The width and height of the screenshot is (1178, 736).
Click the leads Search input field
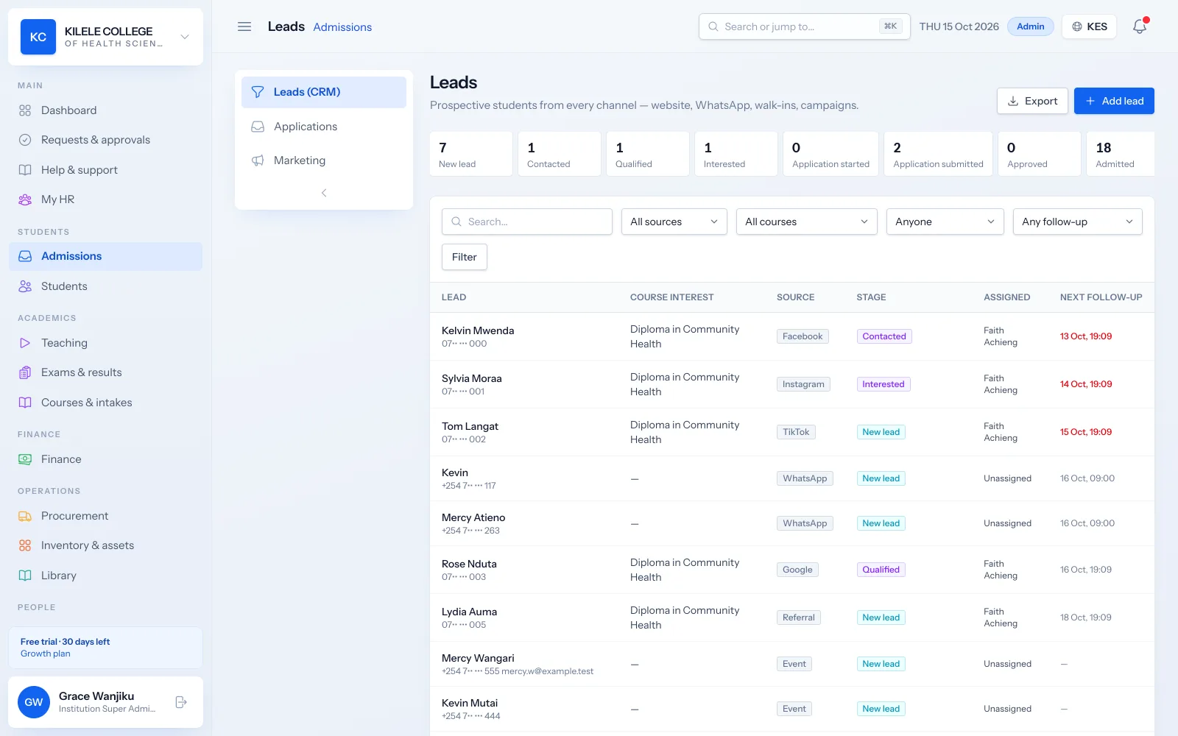point(527,222)
